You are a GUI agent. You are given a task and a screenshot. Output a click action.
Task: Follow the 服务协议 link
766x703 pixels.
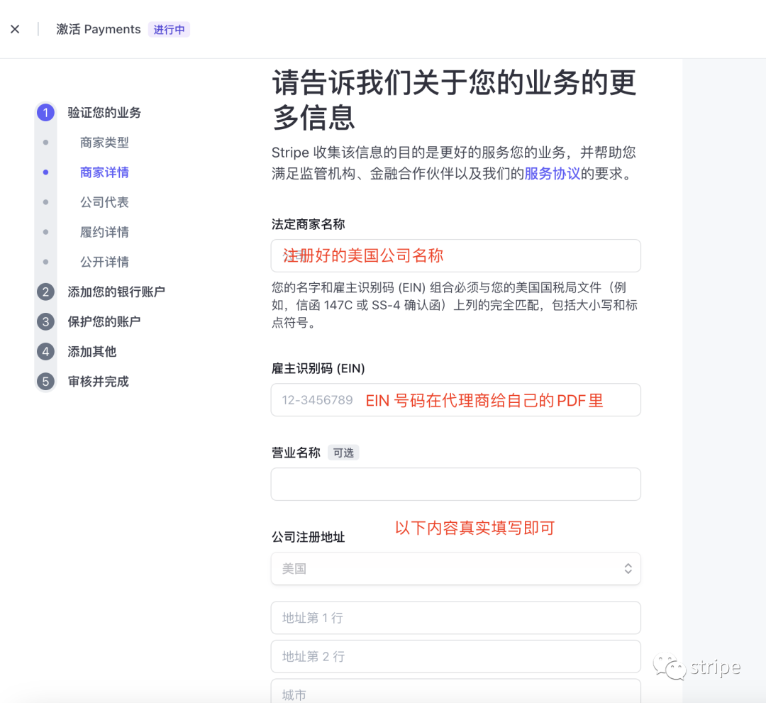(552, 174)
